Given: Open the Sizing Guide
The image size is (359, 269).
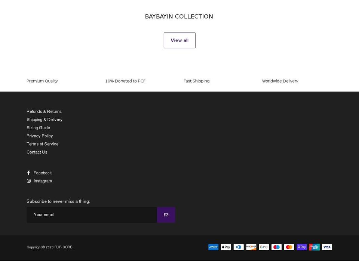Looking at the screenshot, I should (x=38, y=128).
